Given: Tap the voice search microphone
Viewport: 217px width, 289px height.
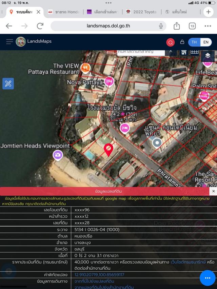Looking at the screenshot, I should pos(161,26).
